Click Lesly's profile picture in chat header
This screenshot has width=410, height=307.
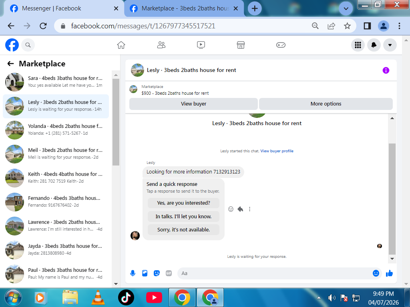pyautogui.click(x=137, y=70)
